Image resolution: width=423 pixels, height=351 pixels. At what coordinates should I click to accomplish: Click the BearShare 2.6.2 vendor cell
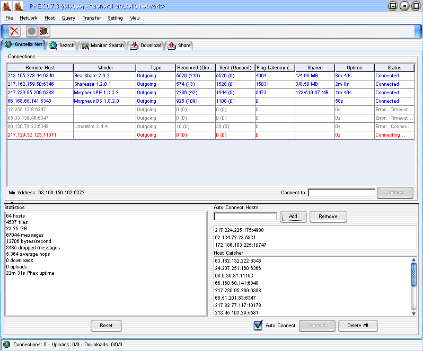click(104, 76)
